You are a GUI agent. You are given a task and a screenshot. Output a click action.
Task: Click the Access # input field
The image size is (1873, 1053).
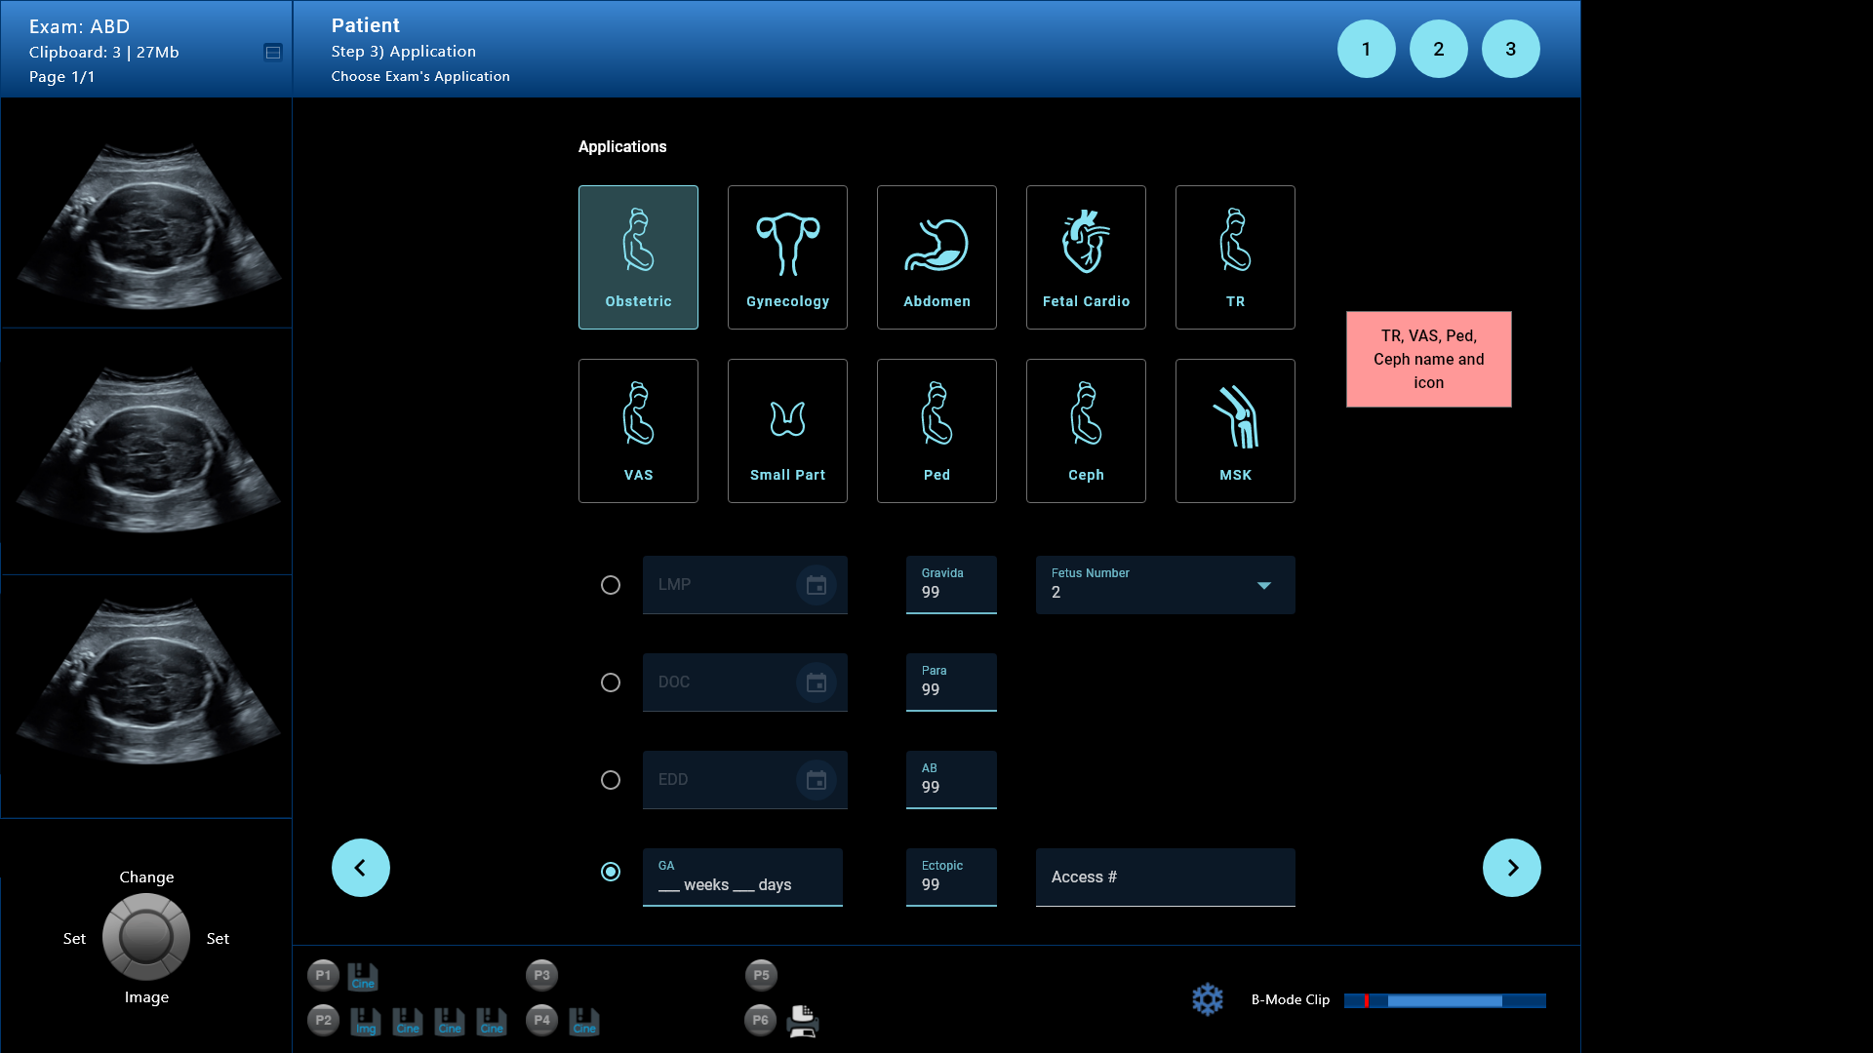tap(1165, 877)
